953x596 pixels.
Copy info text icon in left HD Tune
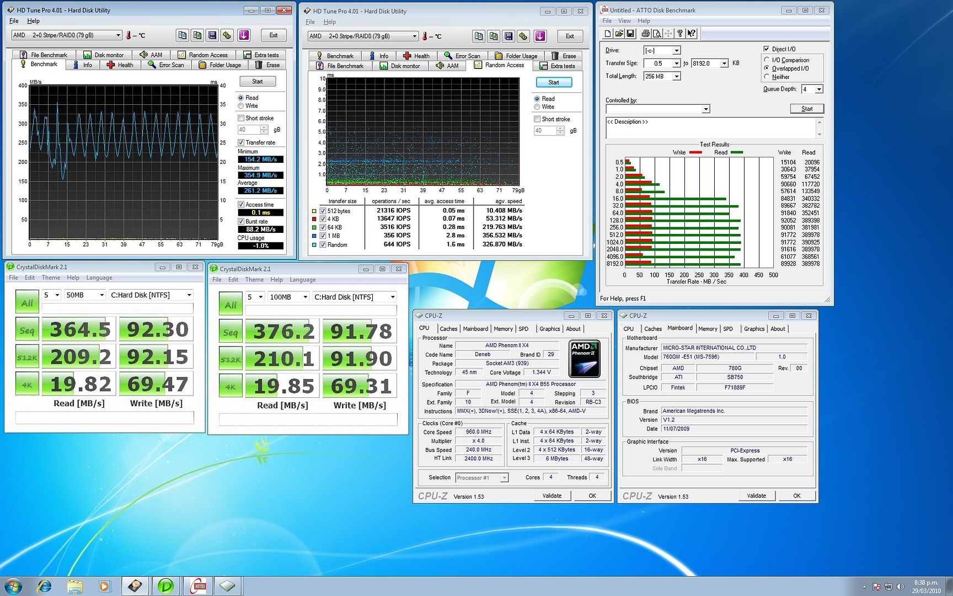tap(182, 35)
